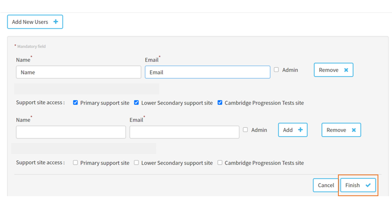Click the plus icon on Add New Users
The width and height of the screenshot is (392, 200).
click(56, 22)
